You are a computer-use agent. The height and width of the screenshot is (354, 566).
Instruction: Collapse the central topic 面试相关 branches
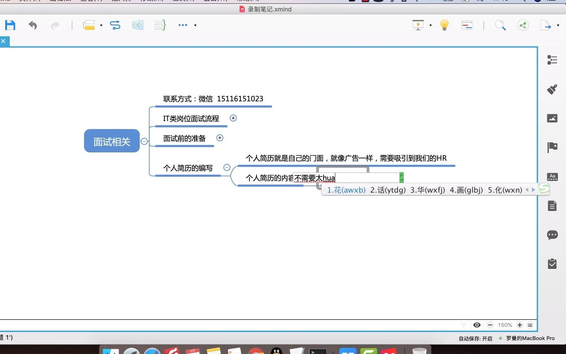coord(144,141)
